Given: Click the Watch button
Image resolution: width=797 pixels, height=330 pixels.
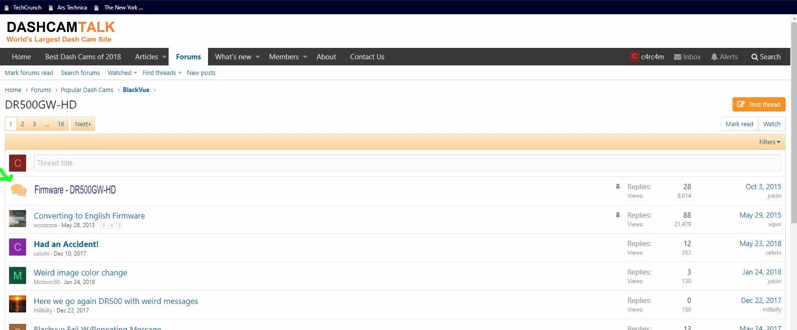Looking at the screenshot, I should tap(772, 124).
